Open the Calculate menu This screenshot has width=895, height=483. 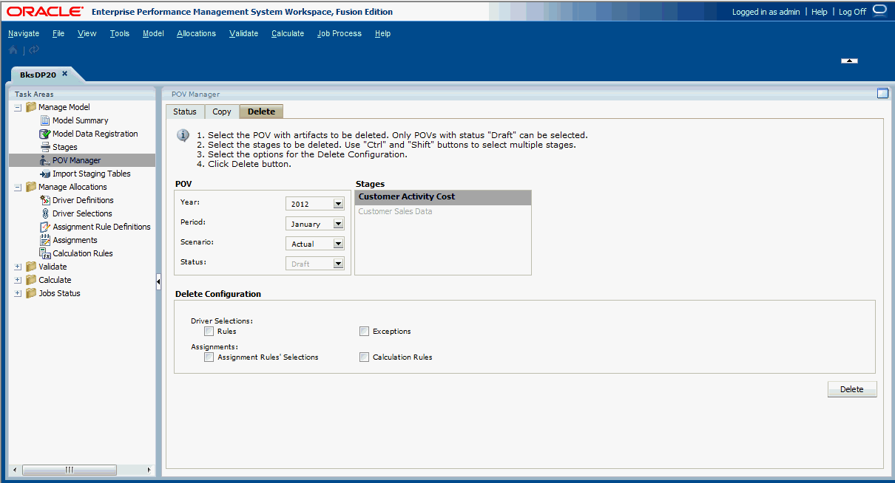coord(288,33)
